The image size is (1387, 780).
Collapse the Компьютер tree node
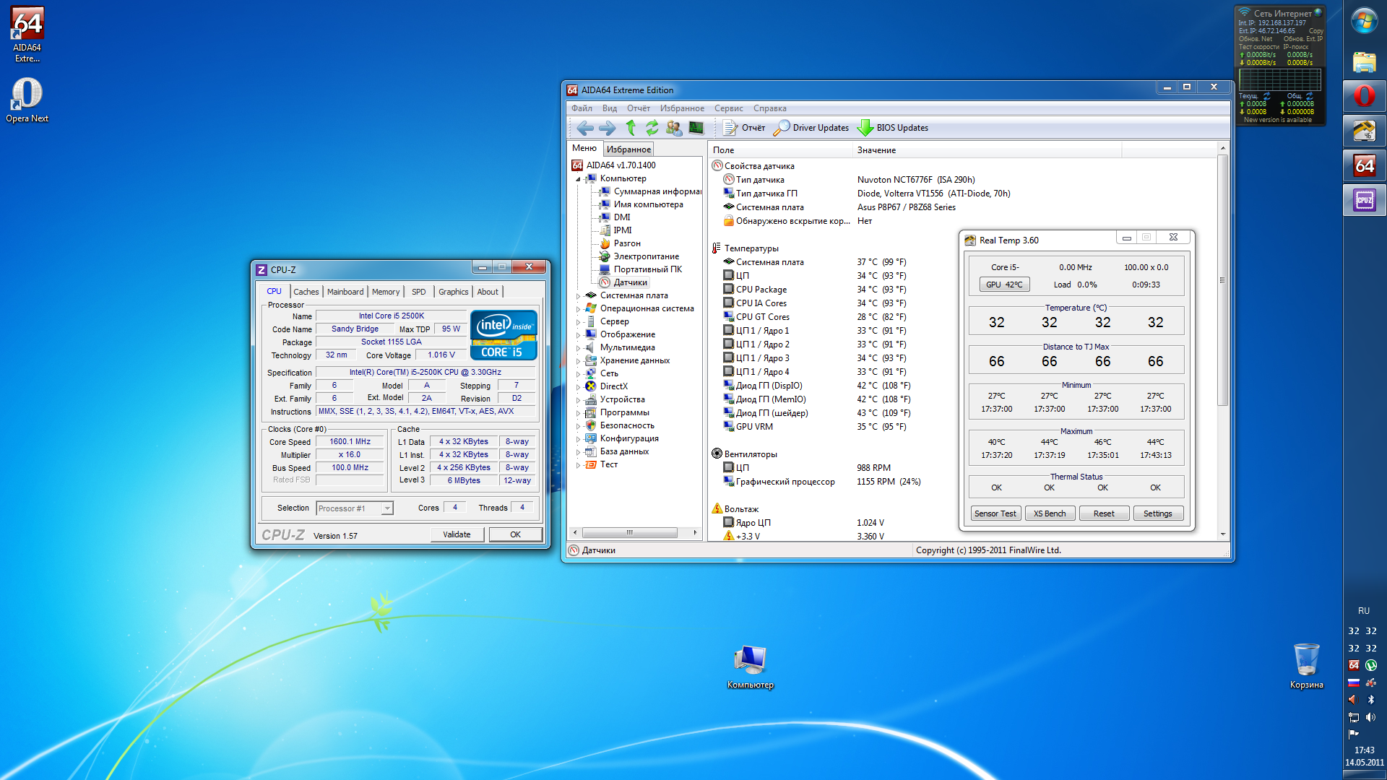click(578, 179)
